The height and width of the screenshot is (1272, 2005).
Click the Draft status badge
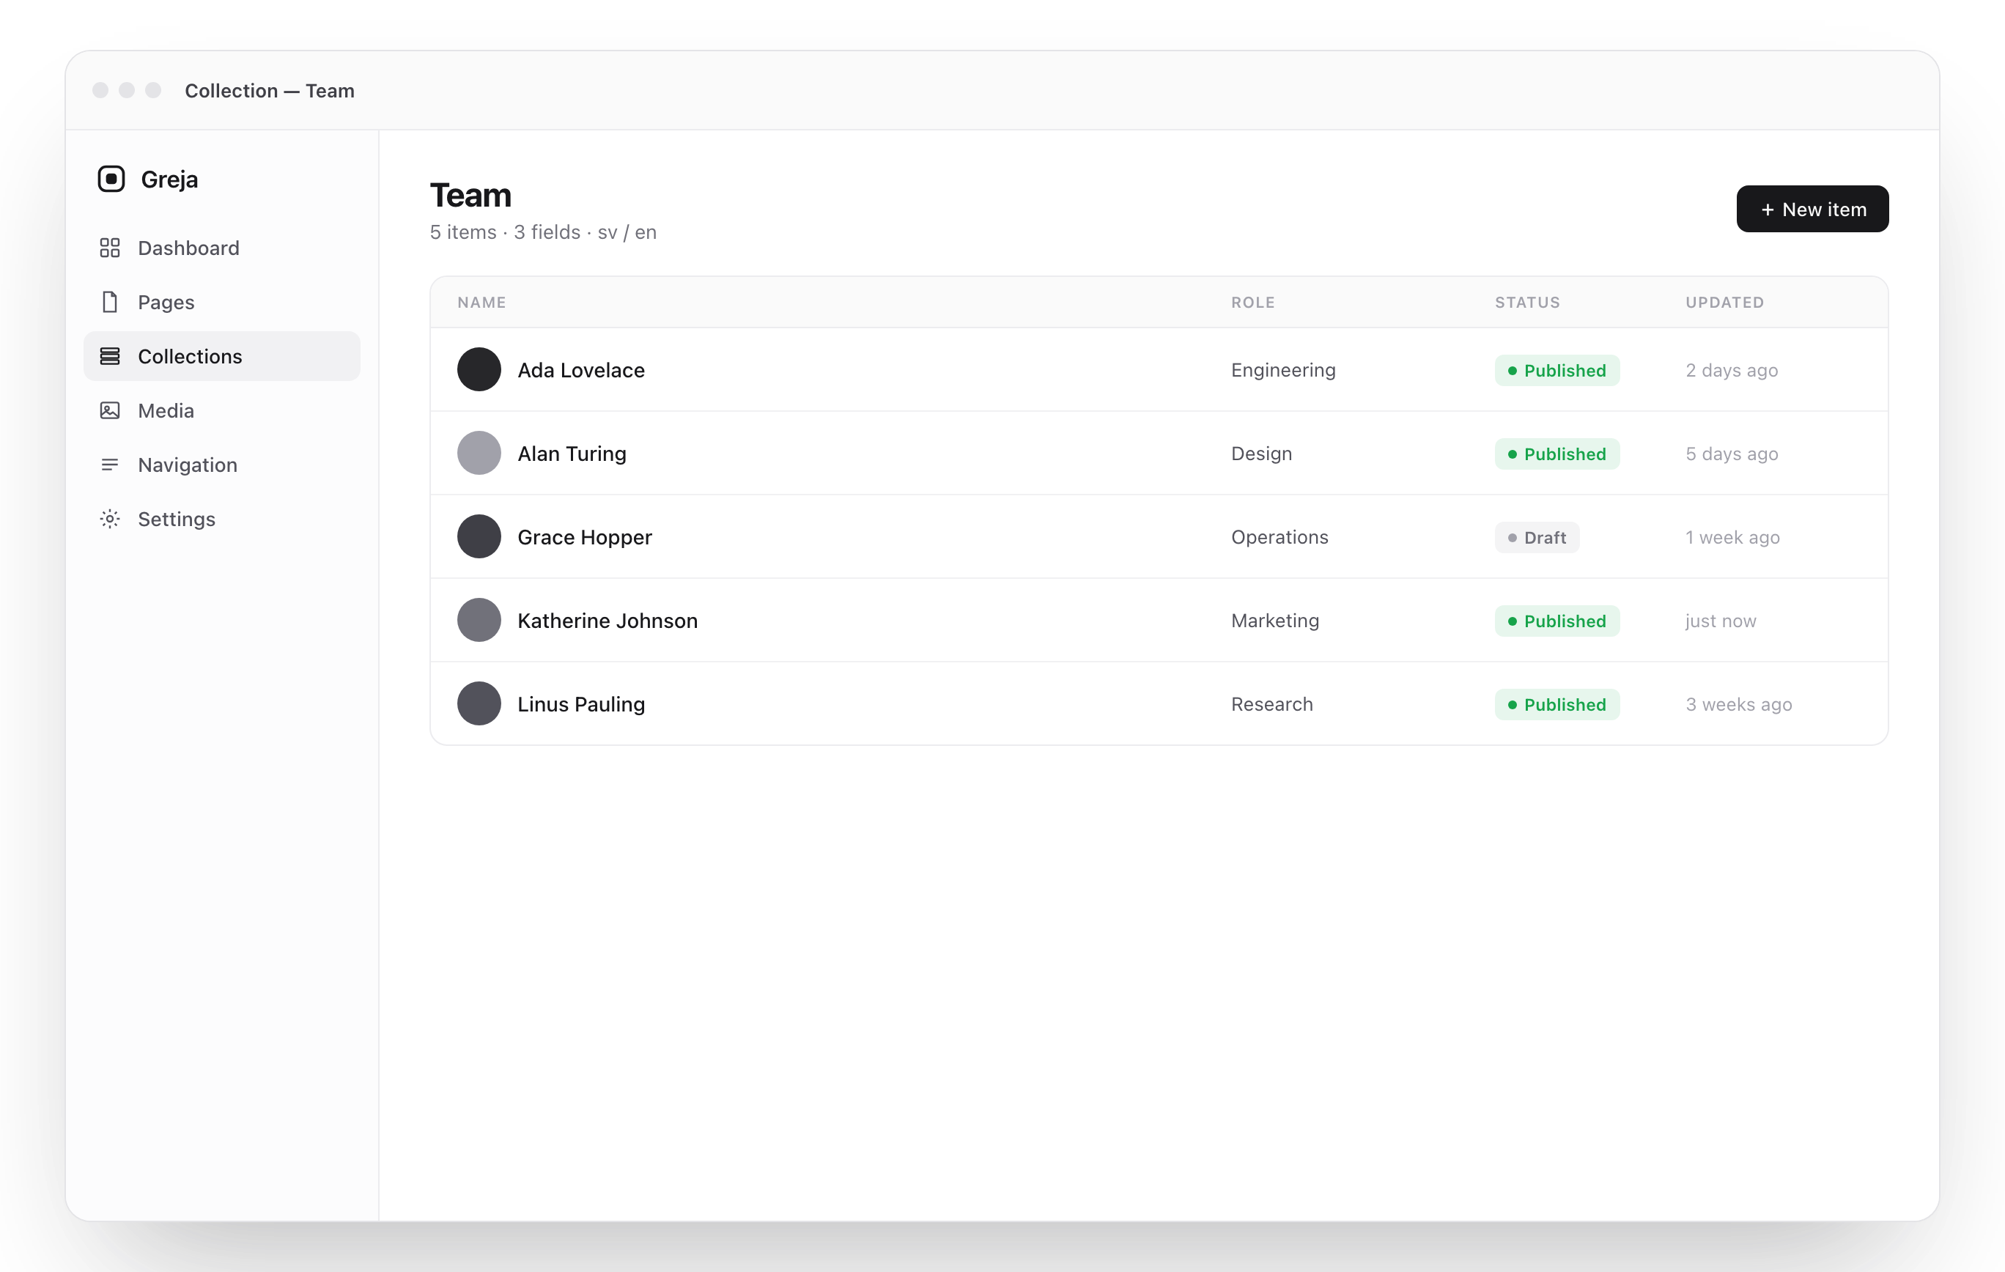[1536, 538]
